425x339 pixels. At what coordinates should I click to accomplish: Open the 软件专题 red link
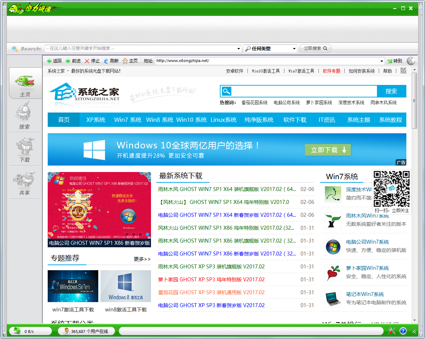pos(331,71)
